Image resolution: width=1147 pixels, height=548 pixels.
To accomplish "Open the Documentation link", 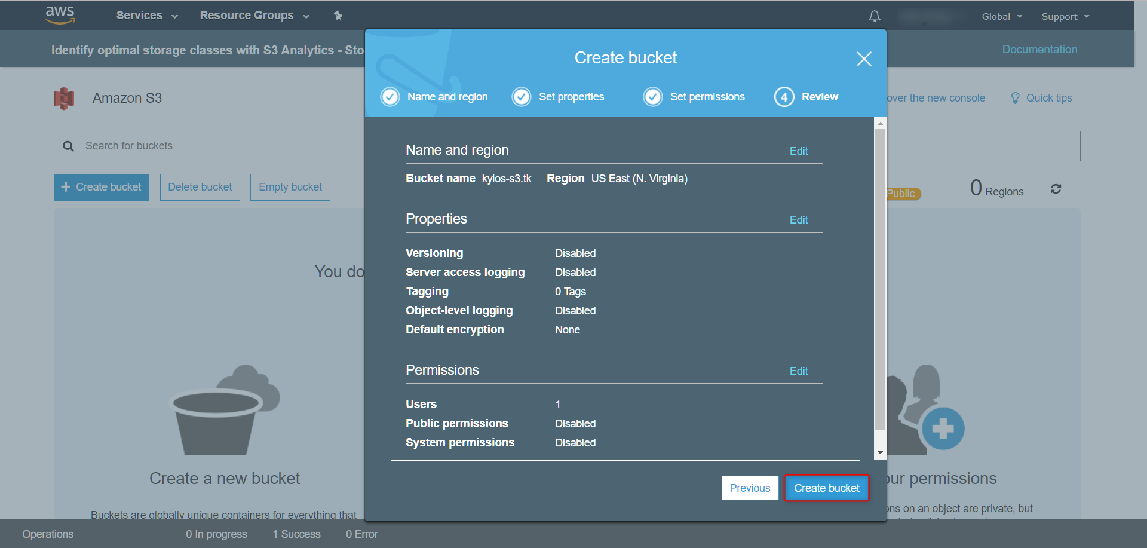I will [1039, 50].
